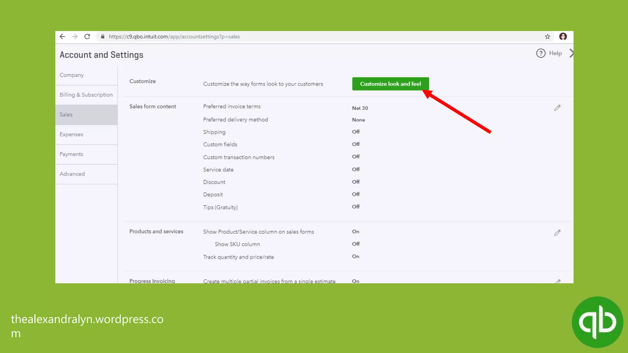
Task: Click the Net 30 invoice terms value
Action: 360,108
